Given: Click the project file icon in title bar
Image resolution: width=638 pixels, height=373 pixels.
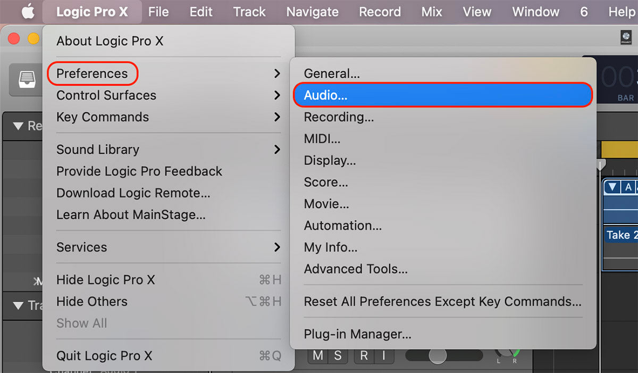Looking at the screenshot, I should click(626, 37).
